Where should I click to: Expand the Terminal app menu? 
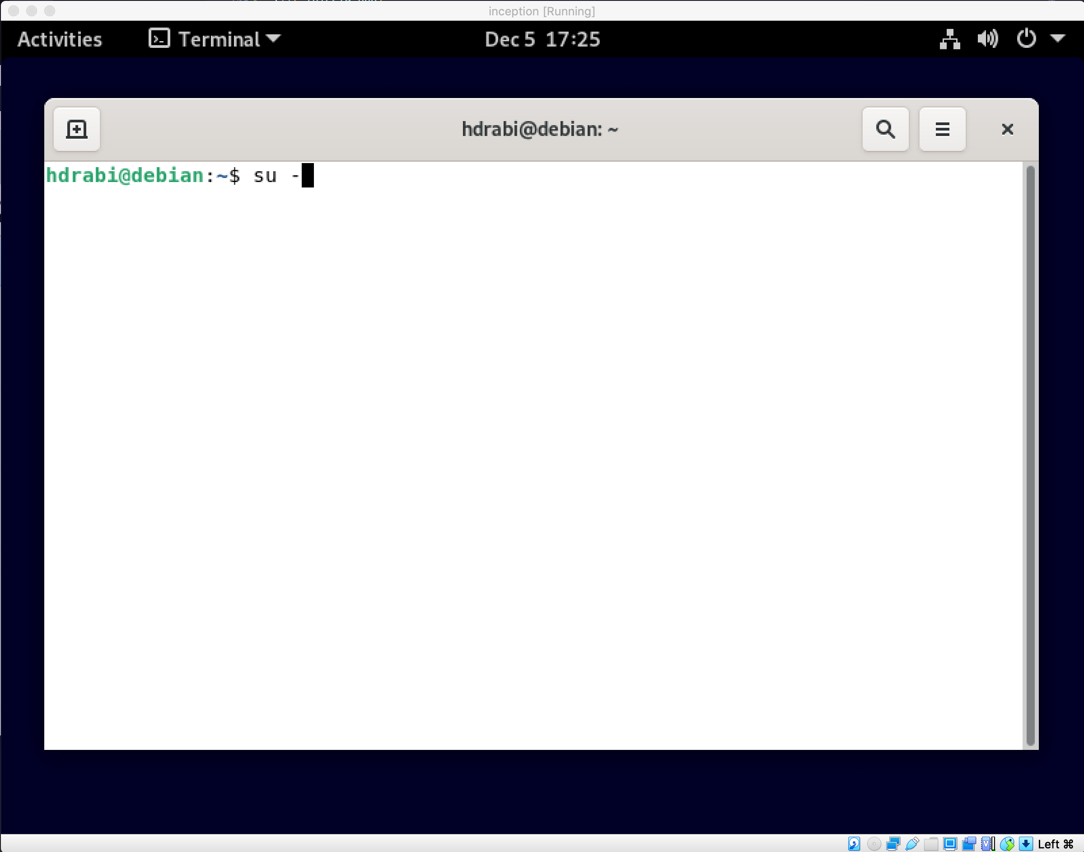pyautogui.click(x=215, y=39)
